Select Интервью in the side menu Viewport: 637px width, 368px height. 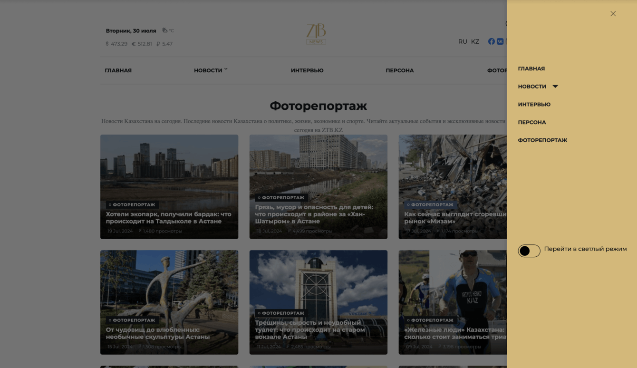534,104
